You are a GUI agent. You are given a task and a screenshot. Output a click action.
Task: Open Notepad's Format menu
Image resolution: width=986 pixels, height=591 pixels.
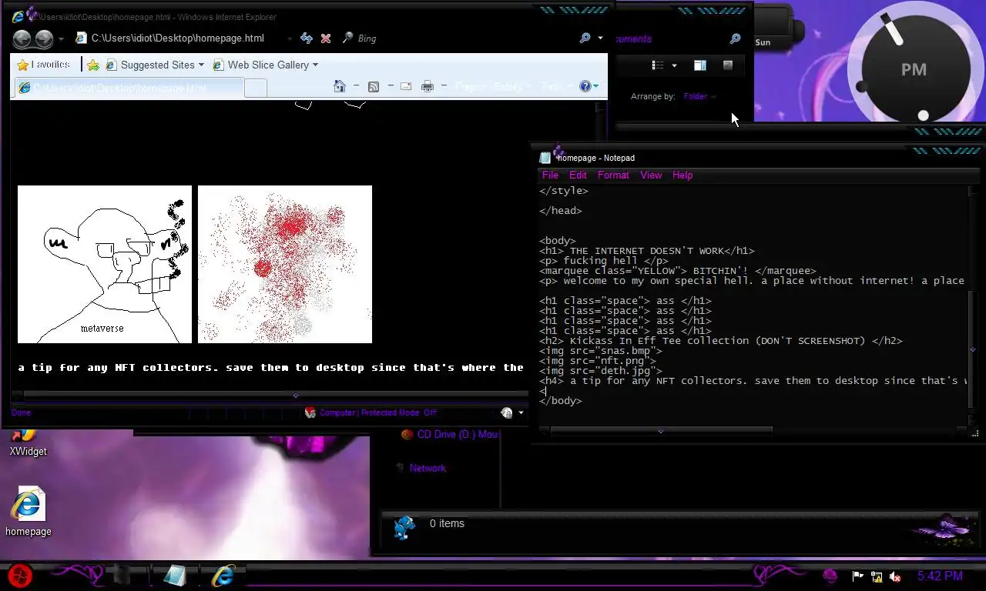tap(613, 175)
